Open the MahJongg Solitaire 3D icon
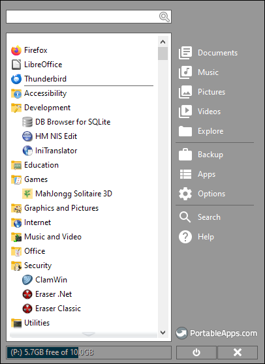 [x=27, y=194]
